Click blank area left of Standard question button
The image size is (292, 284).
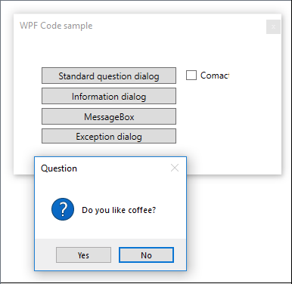(x=28, y=76)
